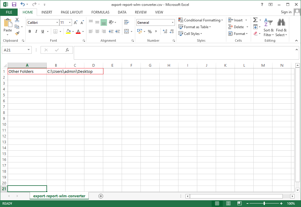Increase the cell indent
301x207 pixels.
pos(118,31)
